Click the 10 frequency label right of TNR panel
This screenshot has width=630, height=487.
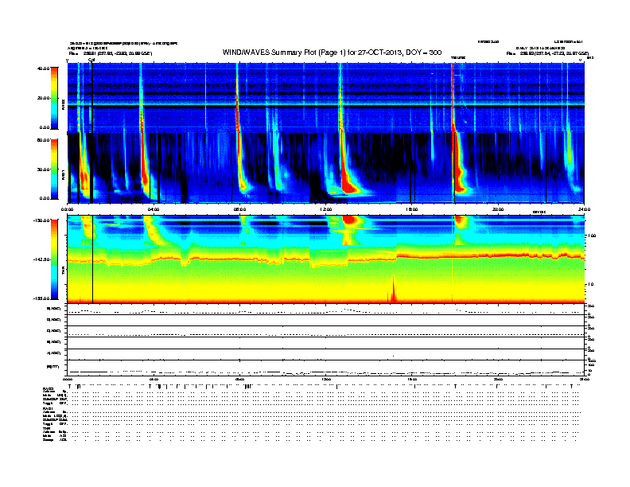(x=590, y=284)
